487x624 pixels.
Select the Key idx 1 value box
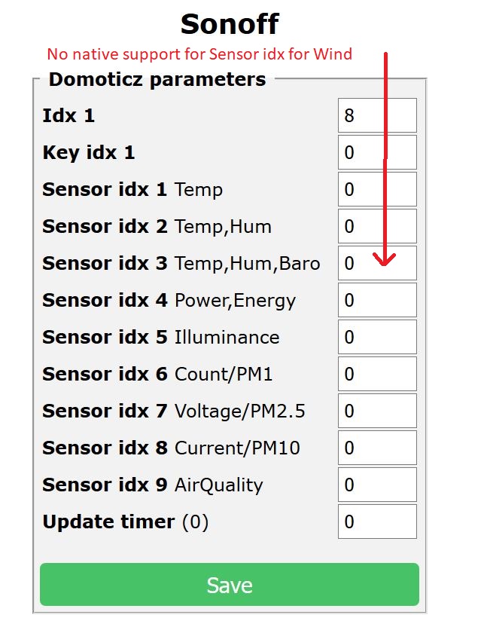coord(376,152)
